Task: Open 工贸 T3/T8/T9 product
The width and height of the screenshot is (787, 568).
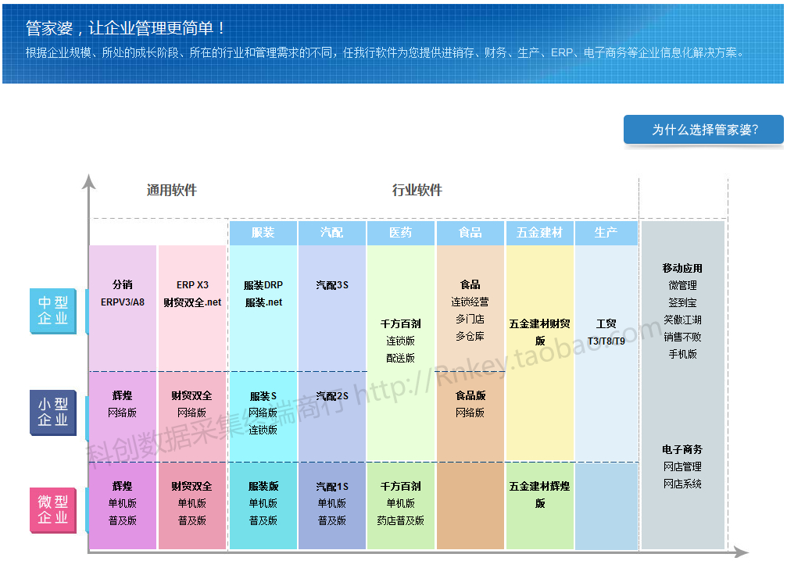Action: pyautogui.click(x=606, y=332)
